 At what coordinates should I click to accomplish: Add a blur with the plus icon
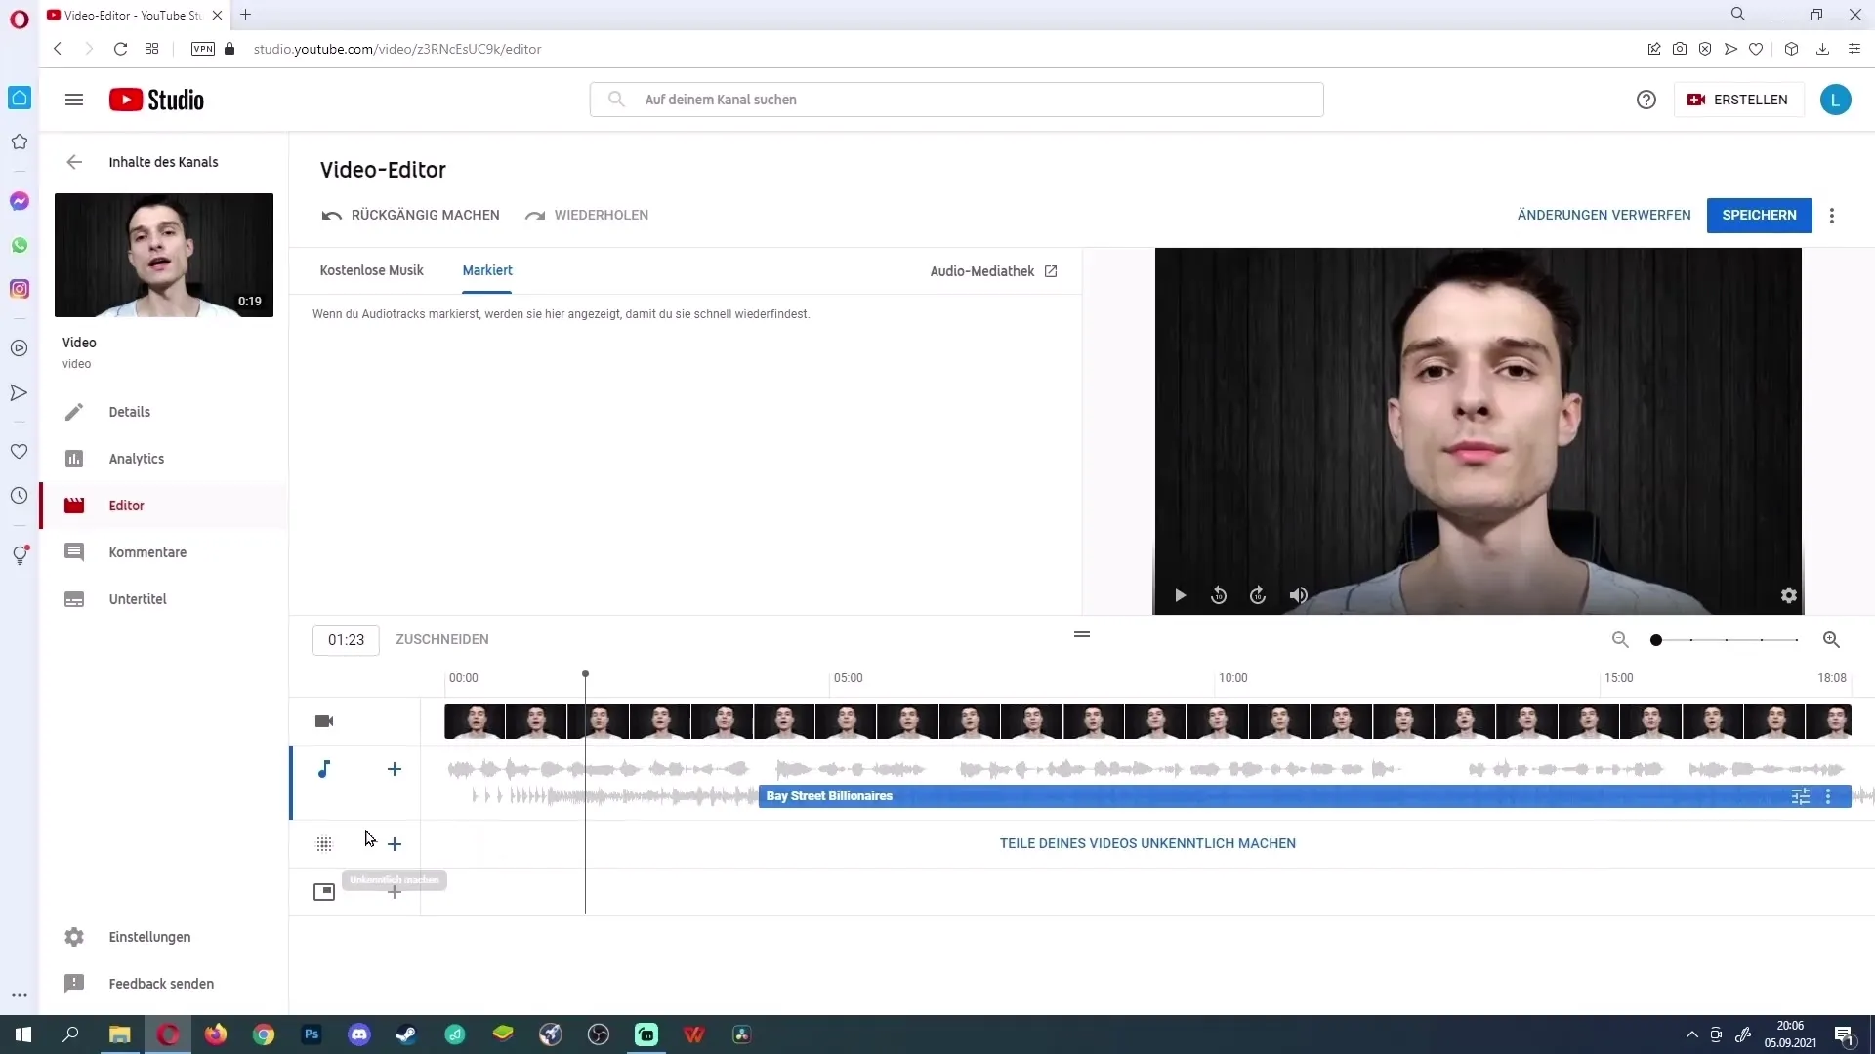tap(395, 843)
